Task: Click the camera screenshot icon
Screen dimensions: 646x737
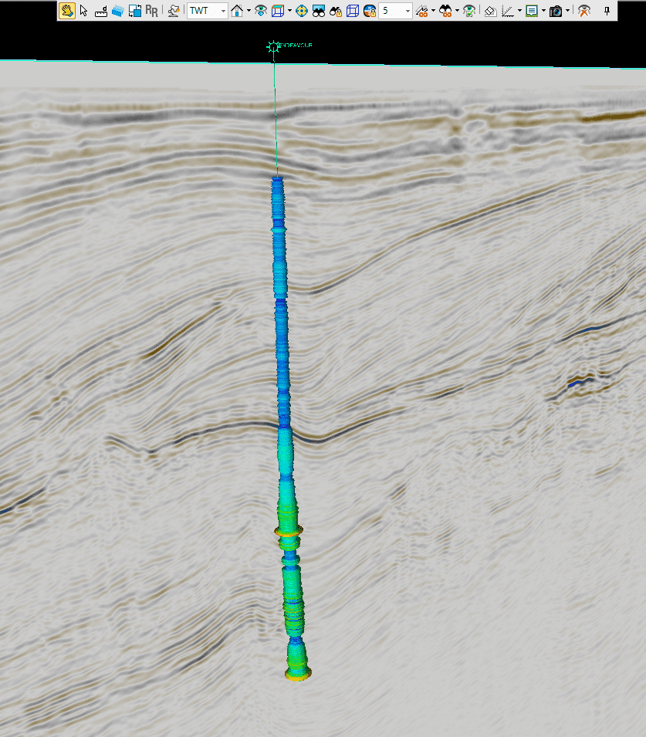Action: 555,11
